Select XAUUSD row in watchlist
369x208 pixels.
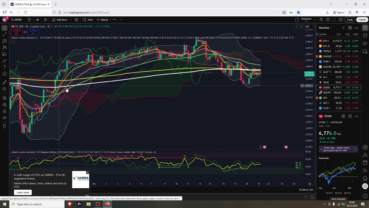click(338, 56)
